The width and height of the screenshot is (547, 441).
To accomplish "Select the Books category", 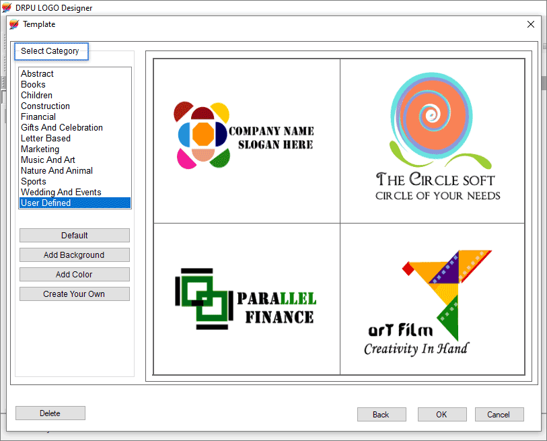I will [x=33, y=84].
